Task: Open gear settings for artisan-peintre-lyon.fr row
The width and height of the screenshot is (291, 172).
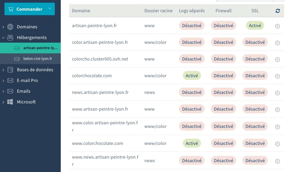Action: (277, 26)
